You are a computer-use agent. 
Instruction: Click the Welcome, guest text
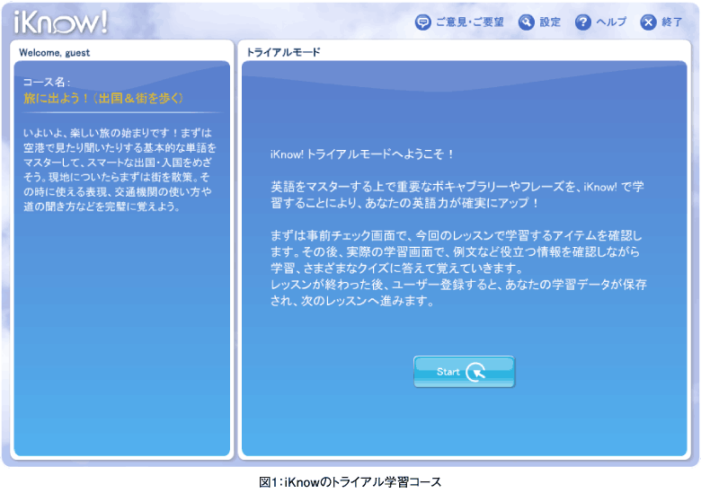pos(54,53)
